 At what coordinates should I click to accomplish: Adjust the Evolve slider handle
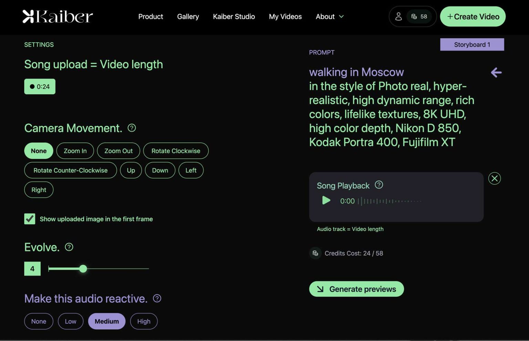click(x=83, y=269)
